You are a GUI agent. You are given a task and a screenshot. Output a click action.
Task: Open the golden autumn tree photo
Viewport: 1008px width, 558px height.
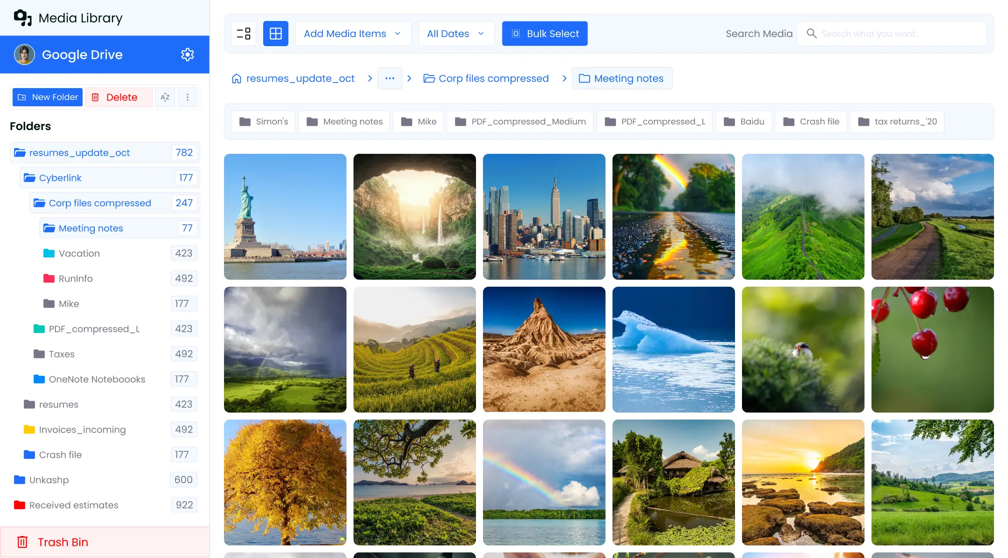coord(285,482)
